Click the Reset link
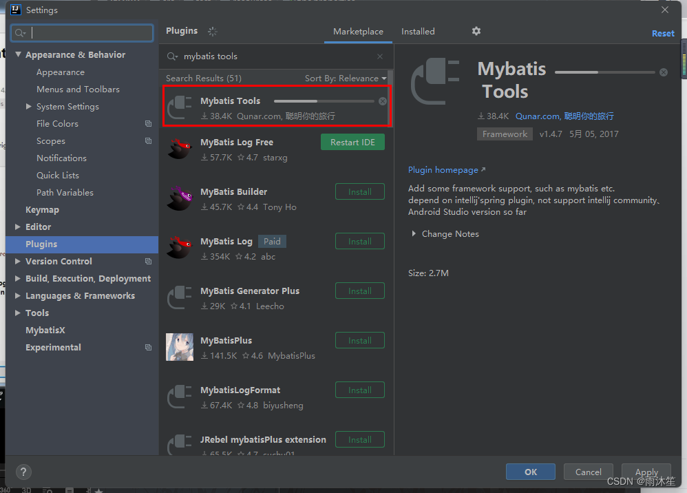Screen dimensions: 687x493 coord(663,33)
